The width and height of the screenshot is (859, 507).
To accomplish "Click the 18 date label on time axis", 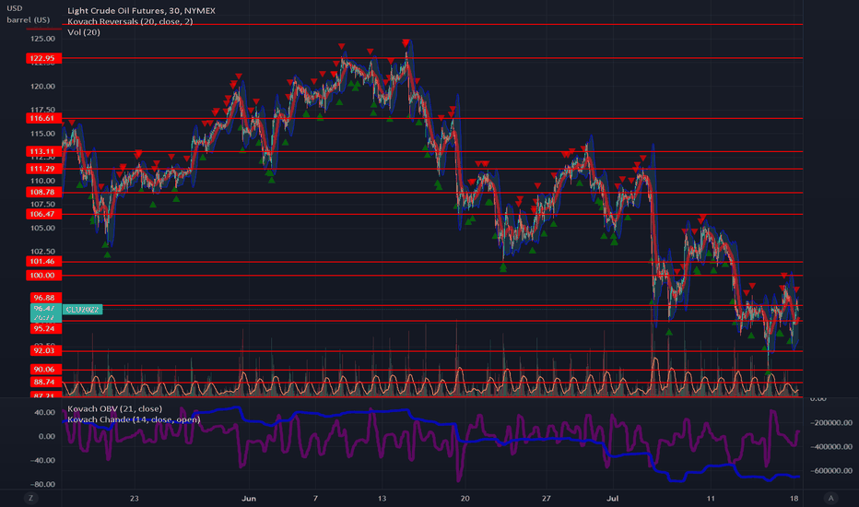I will (794, 498).
